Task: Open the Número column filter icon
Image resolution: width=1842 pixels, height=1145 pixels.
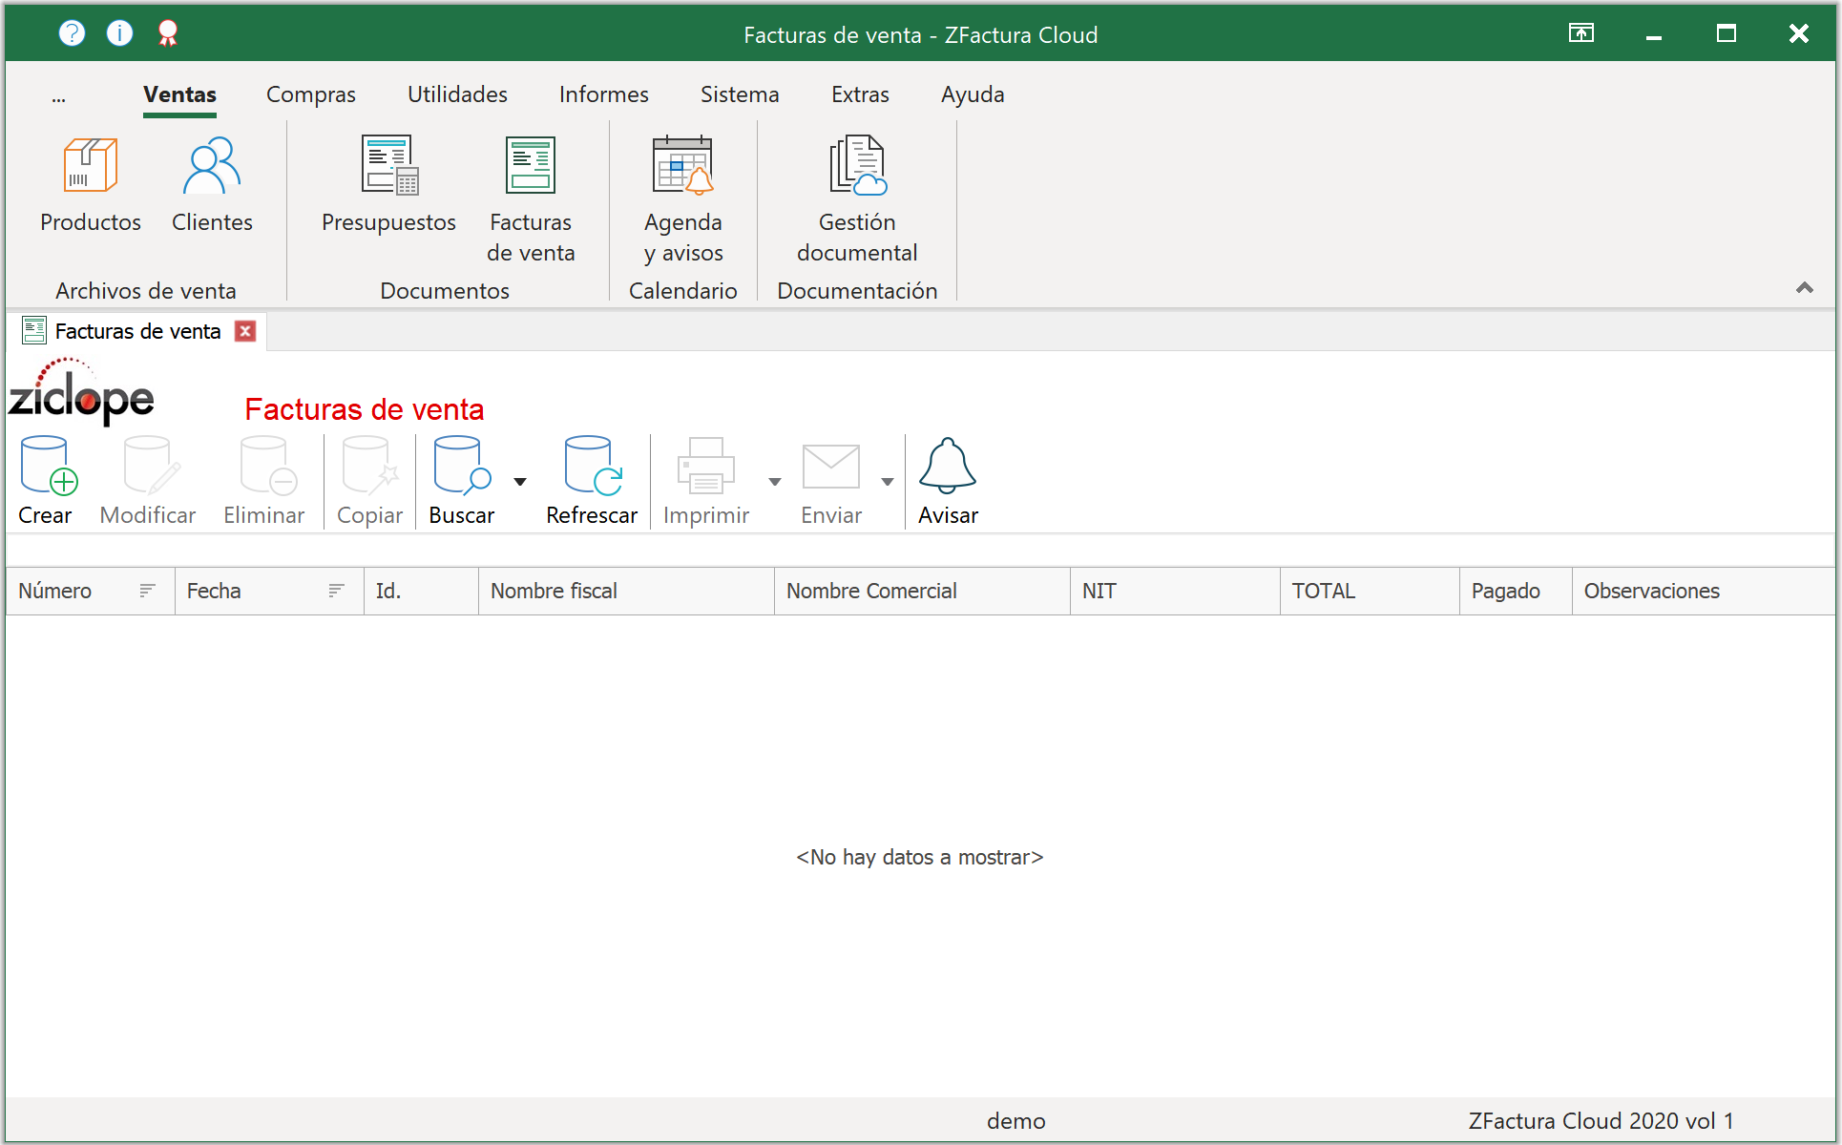Action: pos(147,591)
